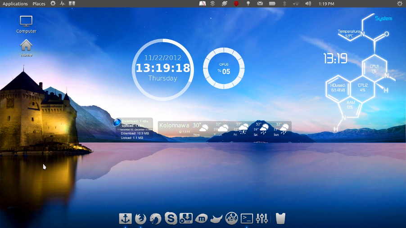Click the 'Download: 10.9 MB' text

click(x=135, y=134)
